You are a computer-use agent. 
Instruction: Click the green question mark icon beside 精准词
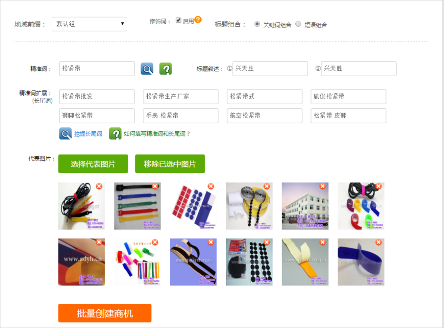[165, 69]
